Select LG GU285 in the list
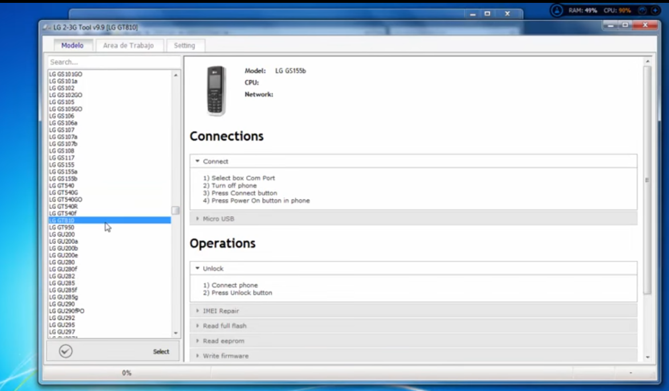 pos(109,283)
